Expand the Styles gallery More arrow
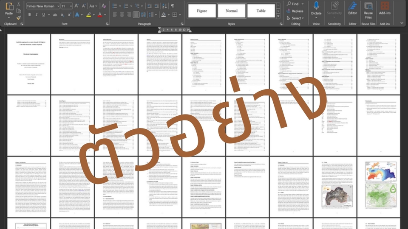This screenshot has width=408, height=229. 278,17
